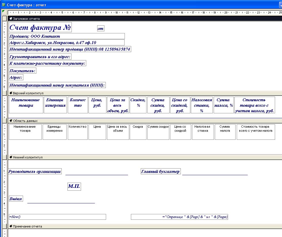Click the 'Количество' data field
282x237 pixels.
click(x=78, y=132)
